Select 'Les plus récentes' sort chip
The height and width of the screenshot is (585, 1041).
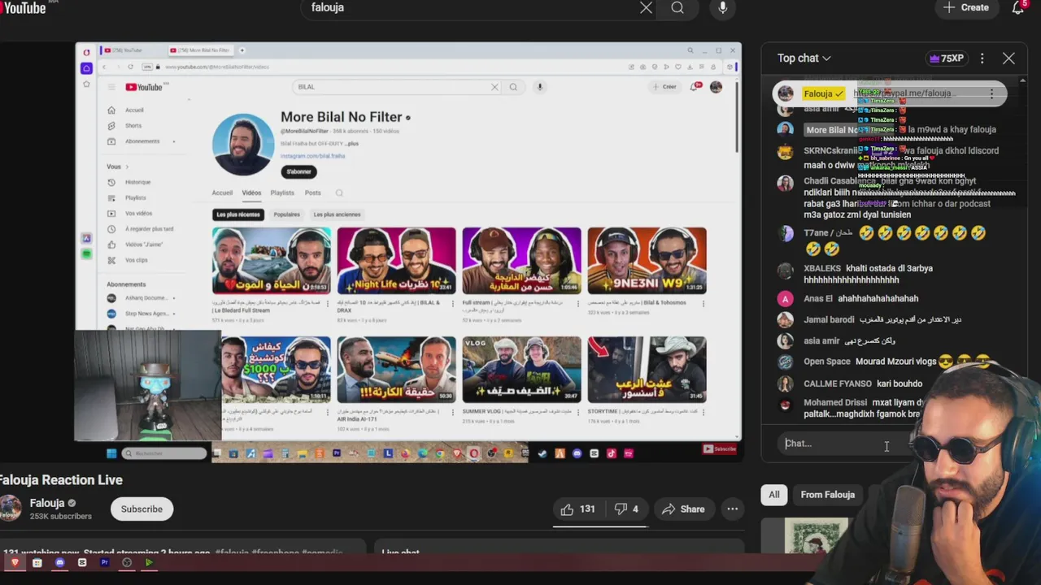[238, 214]
